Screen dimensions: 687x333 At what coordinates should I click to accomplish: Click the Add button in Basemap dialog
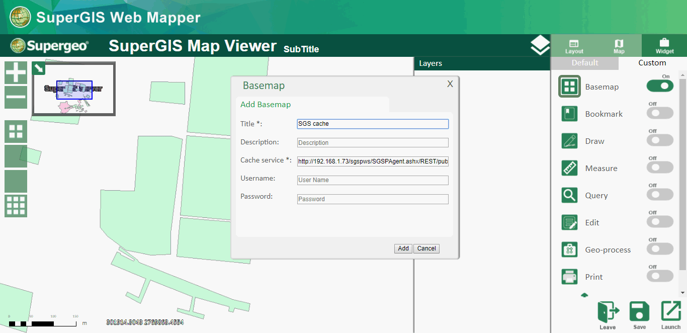point(403,248)
